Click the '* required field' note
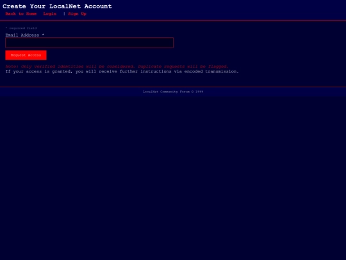This screenshot has width=346, height=260. click(x=21, y=28)
